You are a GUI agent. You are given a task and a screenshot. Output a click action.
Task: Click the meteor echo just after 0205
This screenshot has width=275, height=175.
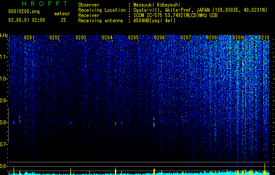(154, 122)
